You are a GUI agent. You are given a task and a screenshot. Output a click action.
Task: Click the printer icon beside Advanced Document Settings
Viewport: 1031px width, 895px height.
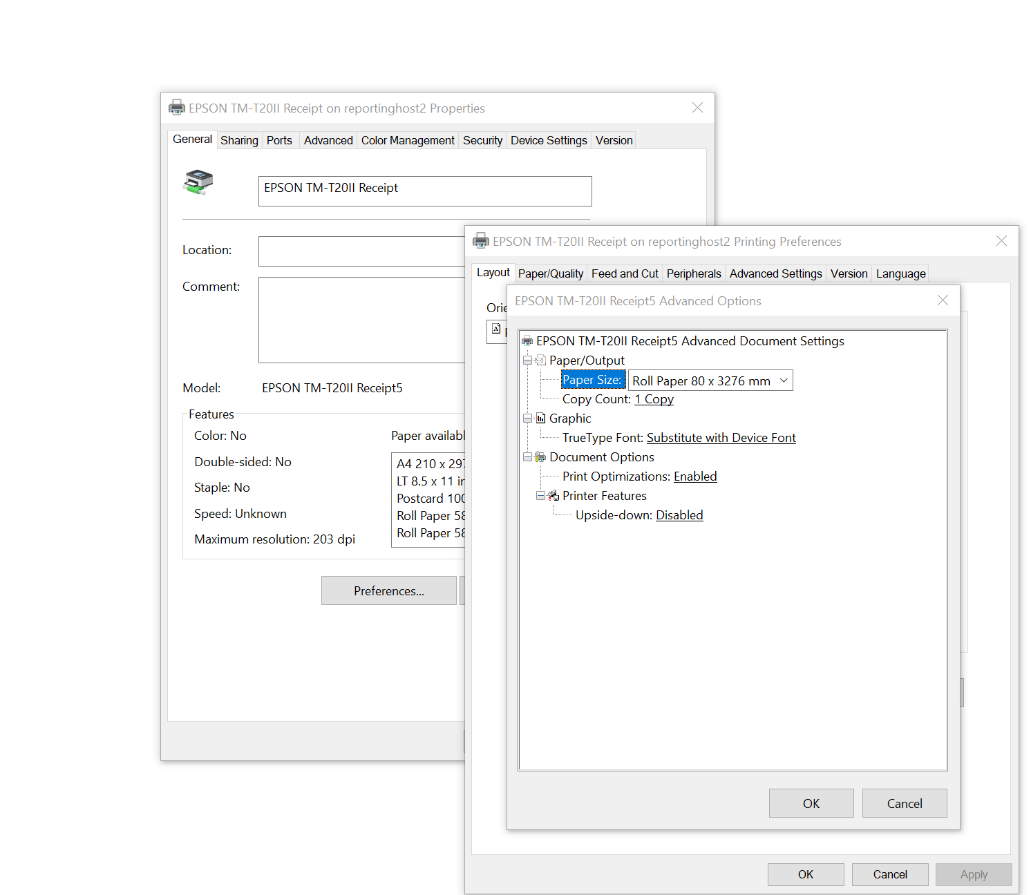tap(527, 341)
